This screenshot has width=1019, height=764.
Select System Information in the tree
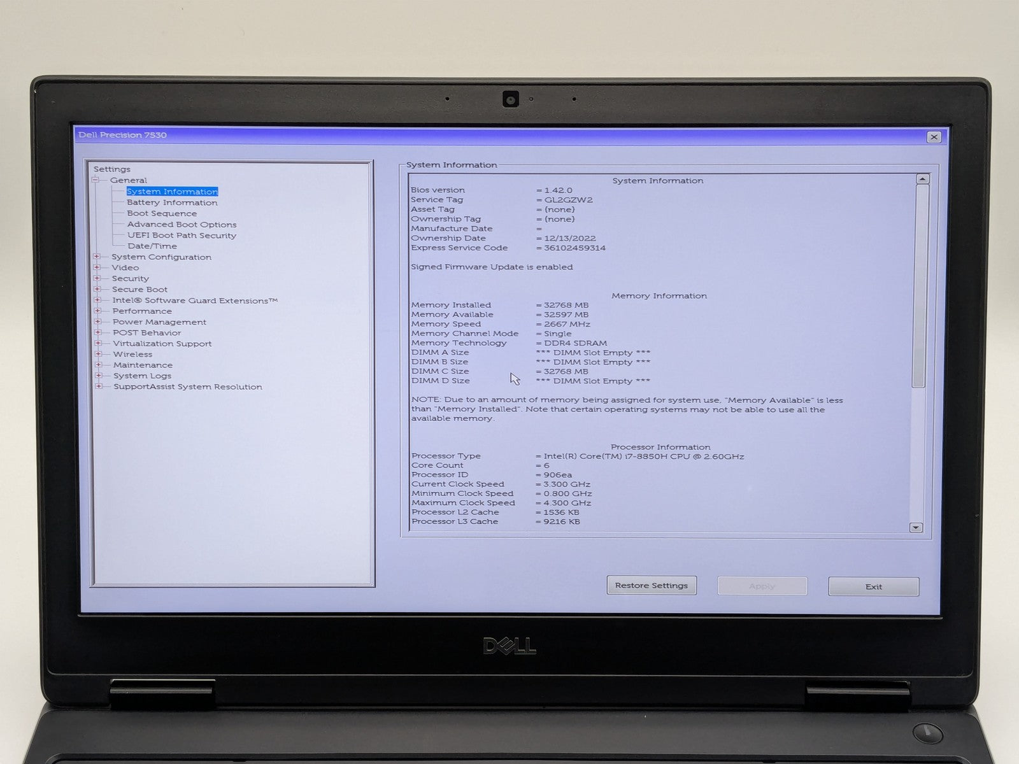[x=172, y=192]
